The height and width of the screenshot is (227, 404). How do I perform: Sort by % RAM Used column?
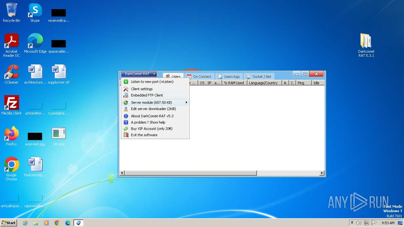(x=234, y=83)
